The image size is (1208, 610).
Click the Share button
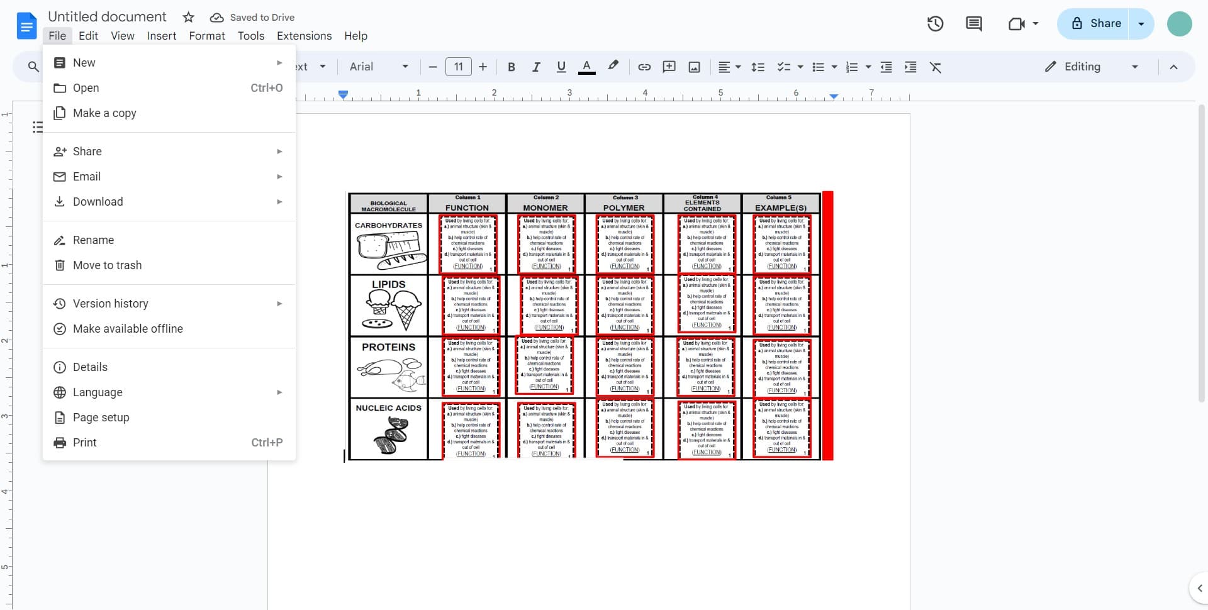1105,23
